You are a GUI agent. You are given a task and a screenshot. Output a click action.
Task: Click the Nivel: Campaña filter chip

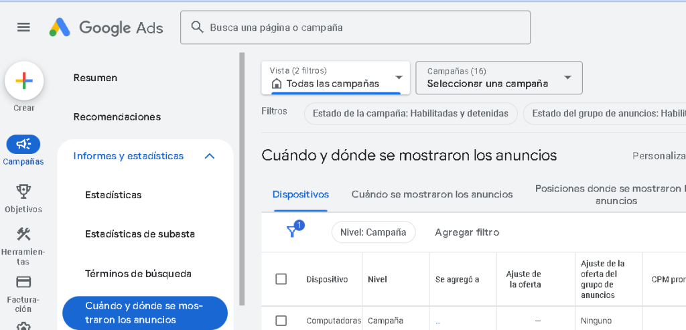point(373,232)
